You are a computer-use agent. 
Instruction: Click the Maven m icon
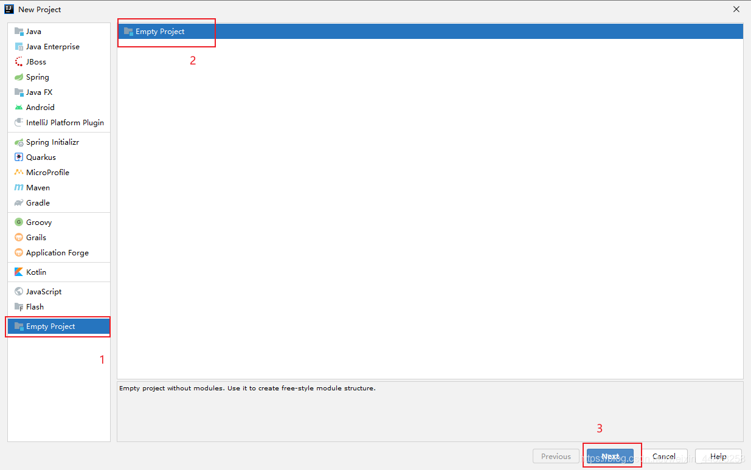[19, 187]
